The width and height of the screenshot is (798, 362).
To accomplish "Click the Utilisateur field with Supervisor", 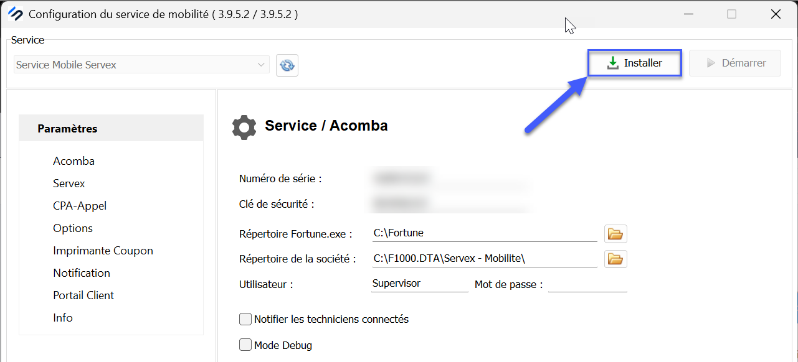I will pyautogui.click(x=419, y=284).
